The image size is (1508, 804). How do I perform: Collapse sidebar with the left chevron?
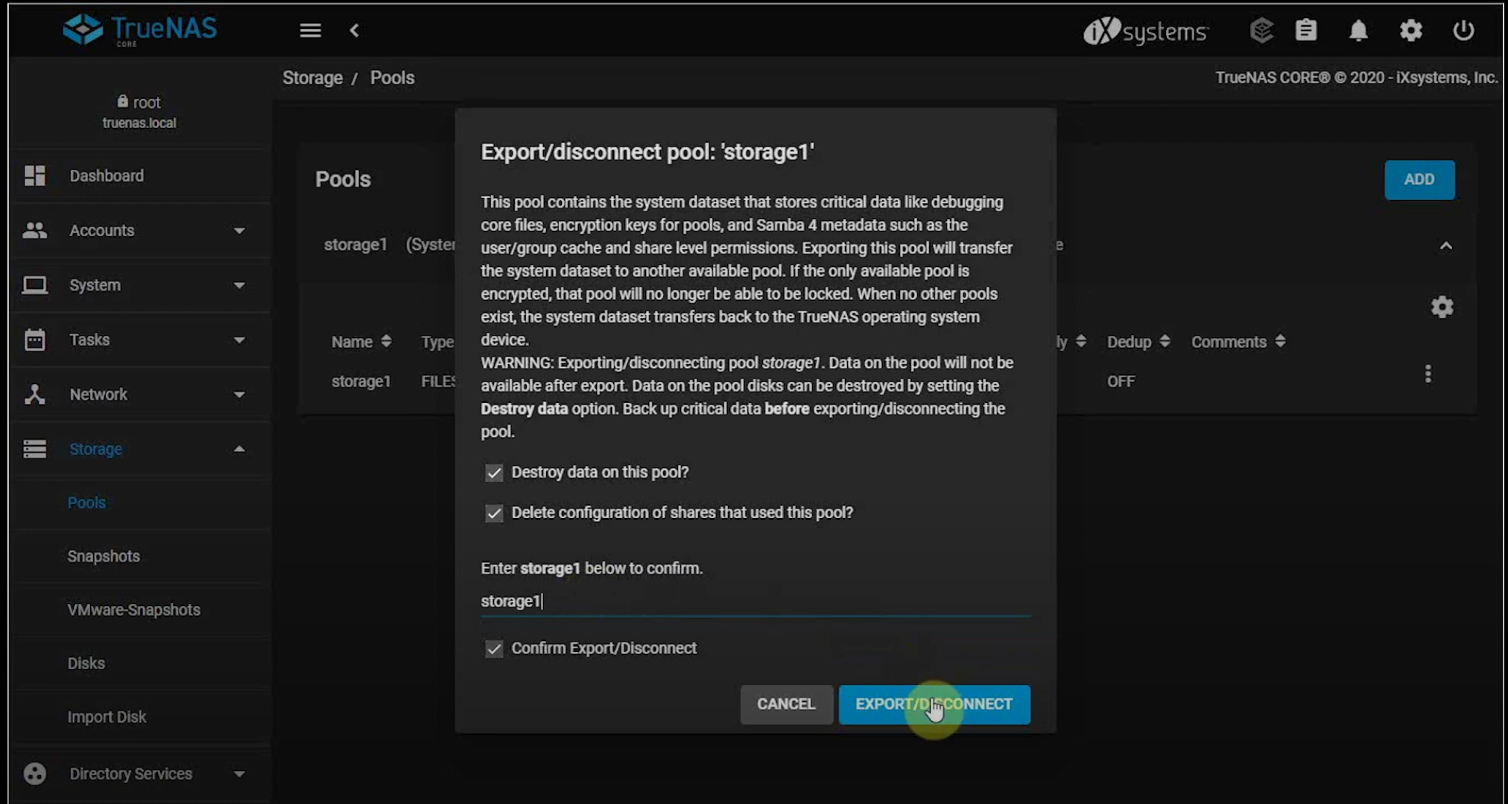click(x=355, y=31)
